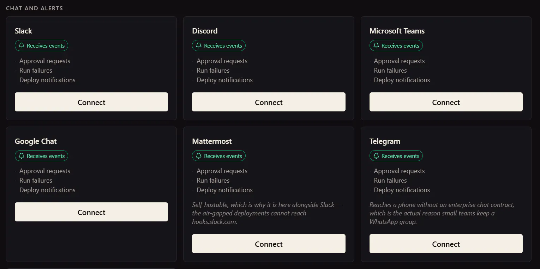Connect the Slack integration
This screenshot has width=540, height=269.
click(91, 102)
